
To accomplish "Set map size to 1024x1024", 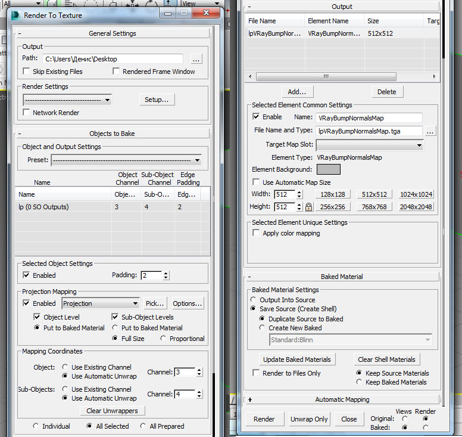I will point(416,194).
